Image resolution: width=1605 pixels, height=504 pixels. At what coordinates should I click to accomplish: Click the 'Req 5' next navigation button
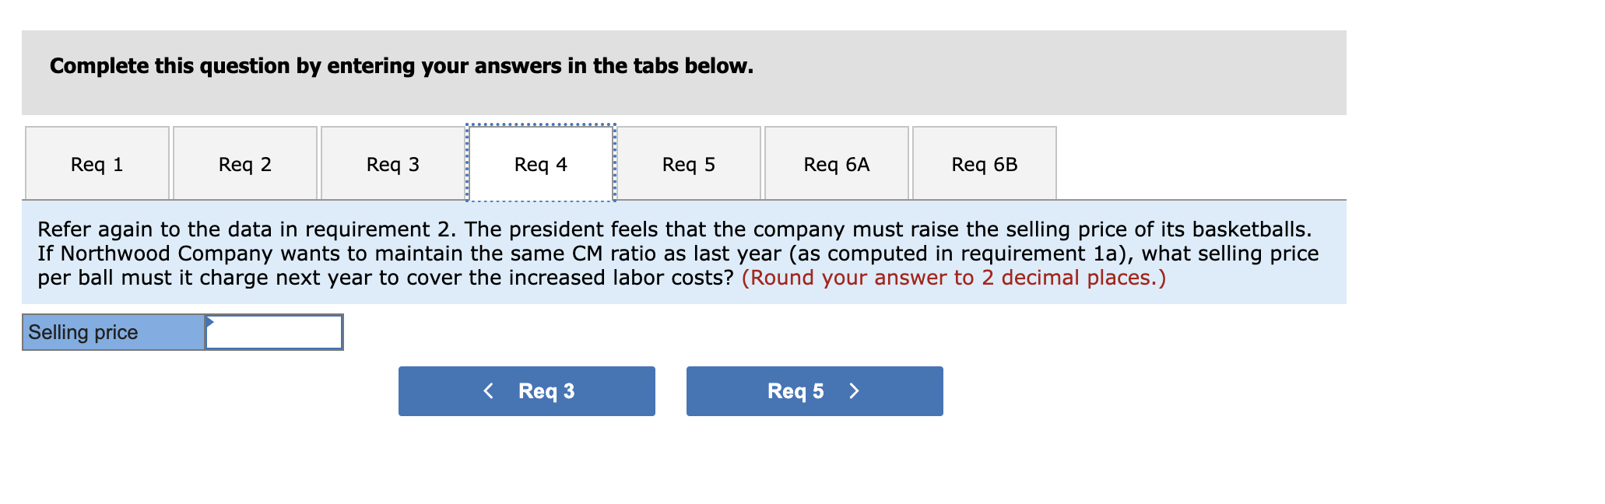[x=814, y=391]
